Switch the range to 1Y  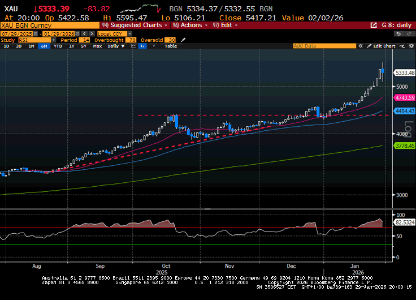71,46
